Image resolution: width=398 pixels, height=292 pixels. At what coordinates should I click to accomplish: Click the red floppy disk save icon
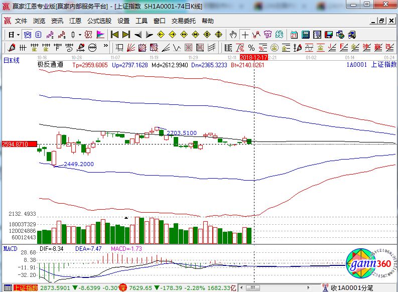coord(328,35)
